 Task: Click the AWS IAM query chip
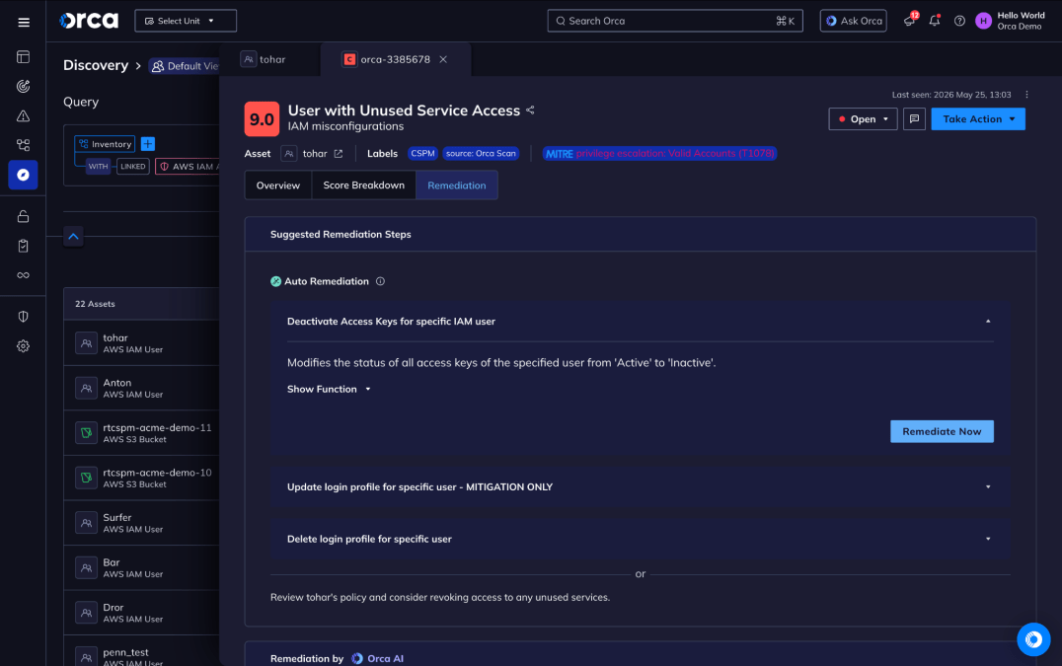(x=188, y=167)
